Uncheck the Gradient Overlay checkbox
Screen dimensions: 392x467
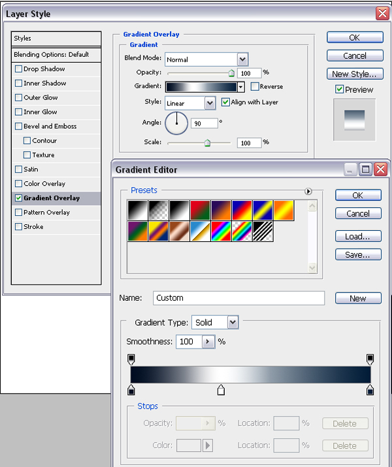(18, 198)
